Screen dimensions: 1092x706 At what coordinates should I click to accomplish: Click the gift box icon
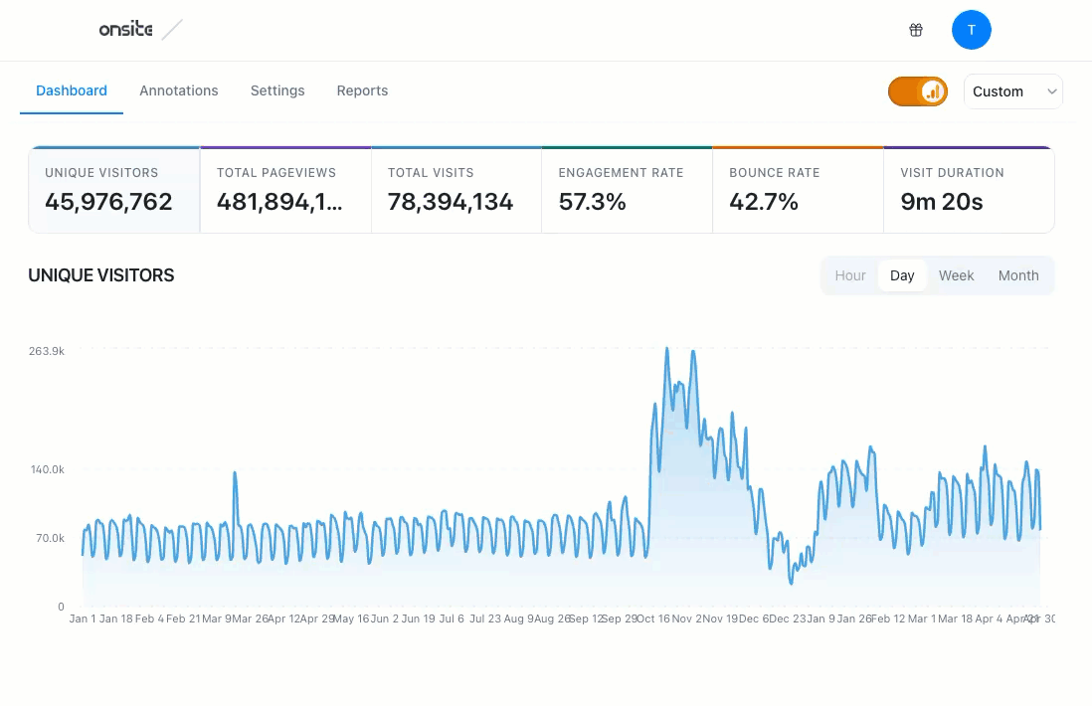tap(916, 30)
